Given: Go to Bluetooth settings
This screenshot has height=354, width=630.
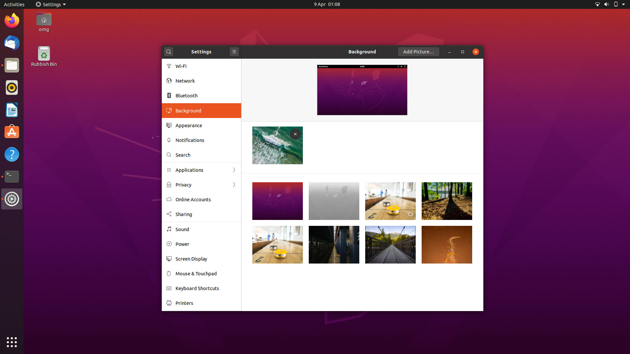Looking at the screenshot, I should [201, 95].
